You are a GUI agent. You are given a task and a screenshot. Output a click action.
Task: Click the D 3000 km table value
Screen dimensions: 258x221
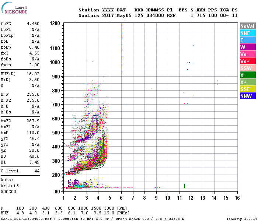pos(109,208)
